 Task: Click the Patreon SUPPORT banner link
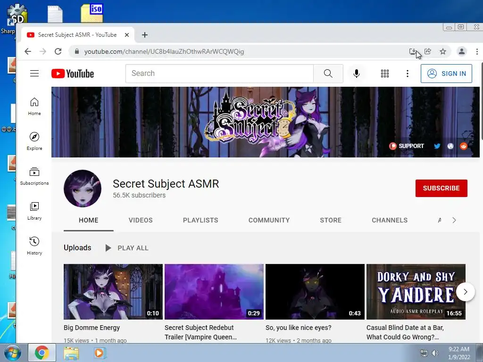point(407,146)
